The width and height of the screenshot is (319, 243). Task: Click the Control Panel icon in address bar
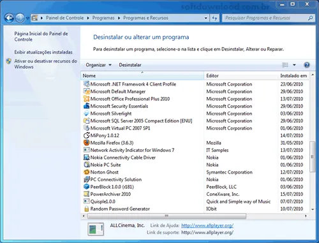(x=34, y=18)
